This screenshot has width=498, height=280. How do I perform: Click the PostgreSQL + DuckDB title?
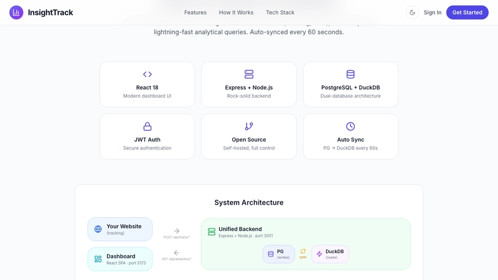pyautogui.click(x=350, y=88)
